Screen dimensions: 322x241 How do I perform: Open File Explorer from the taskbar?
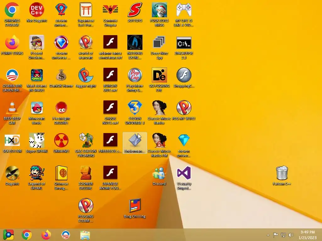(x=85, y=235)
